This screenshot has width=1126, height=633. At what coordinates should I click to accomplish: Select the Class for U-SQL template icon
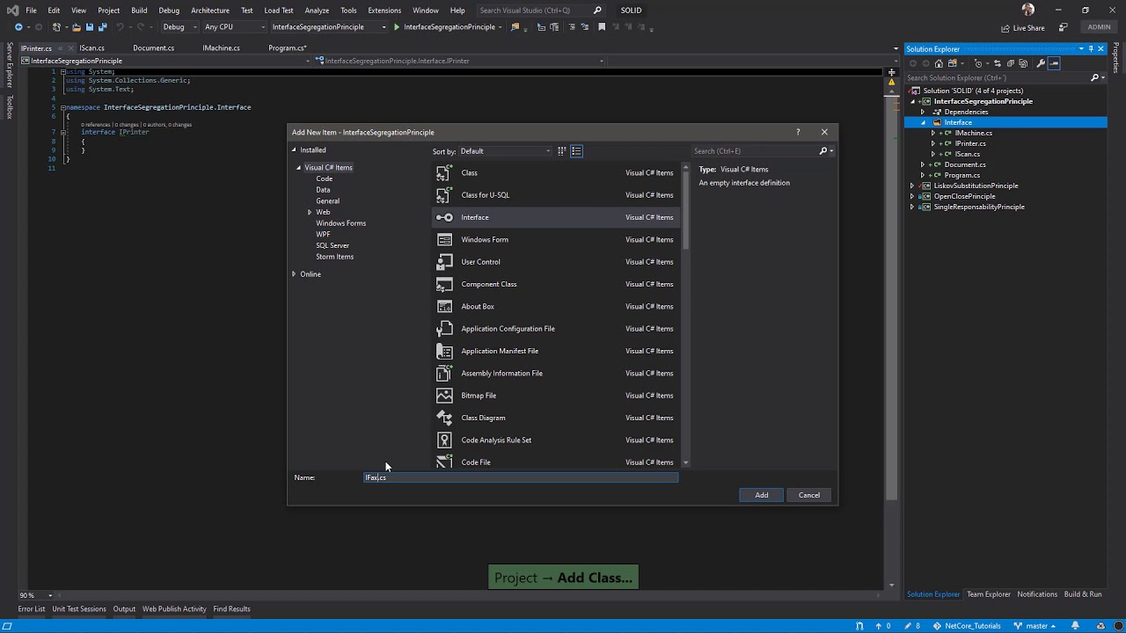(x=444, y=195)
